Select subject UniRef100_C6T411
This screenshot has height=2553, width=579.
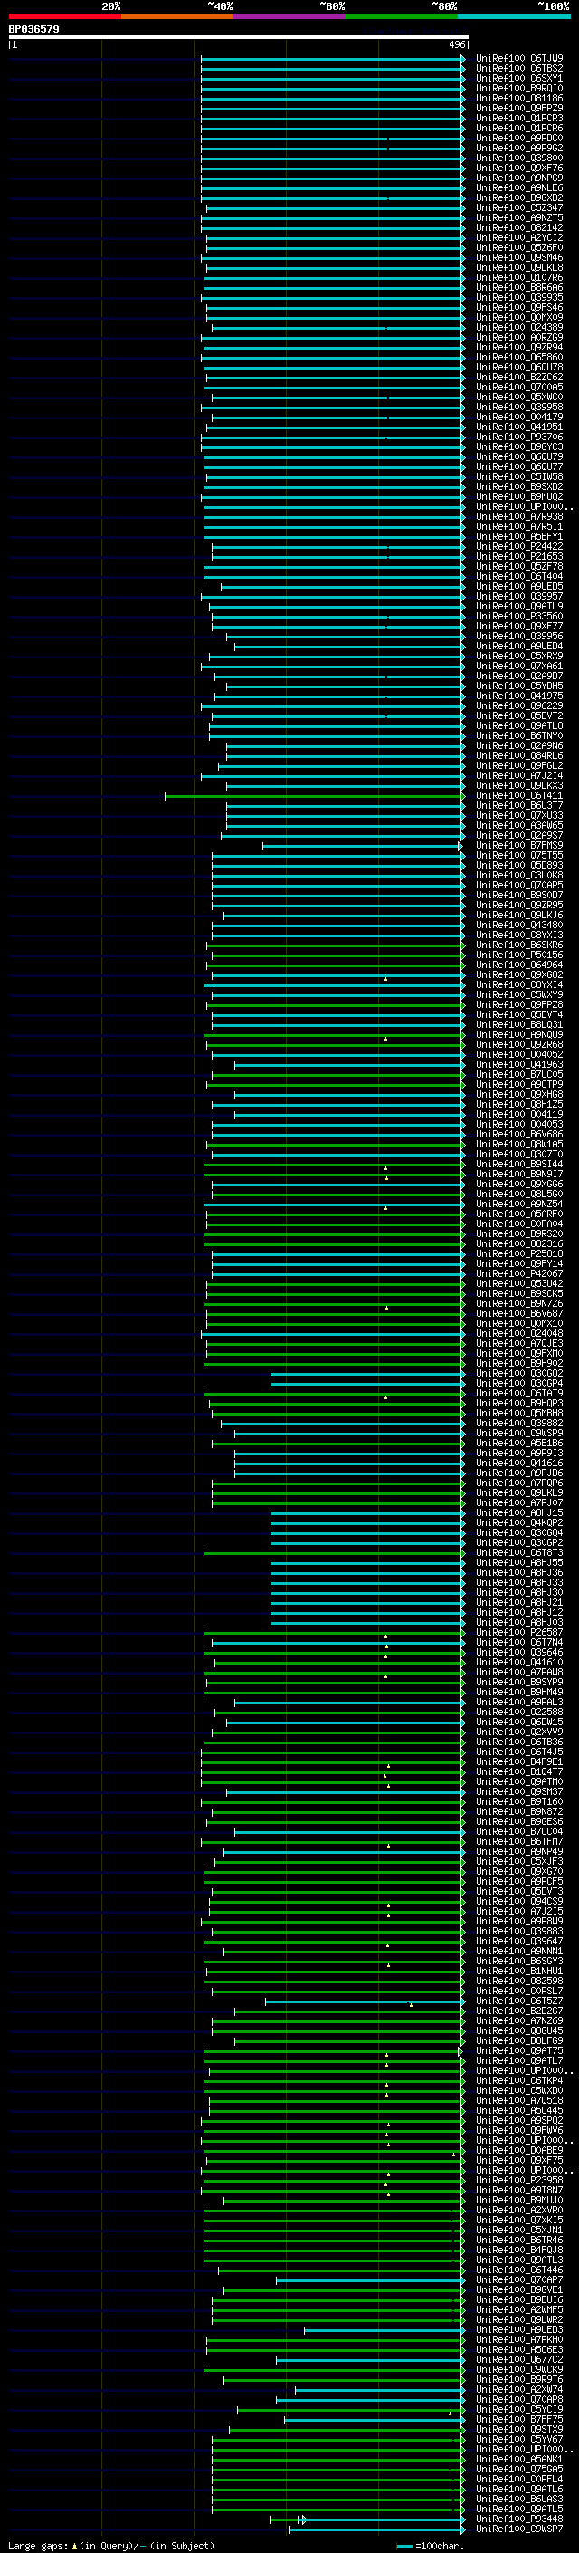tap(518, 796)
